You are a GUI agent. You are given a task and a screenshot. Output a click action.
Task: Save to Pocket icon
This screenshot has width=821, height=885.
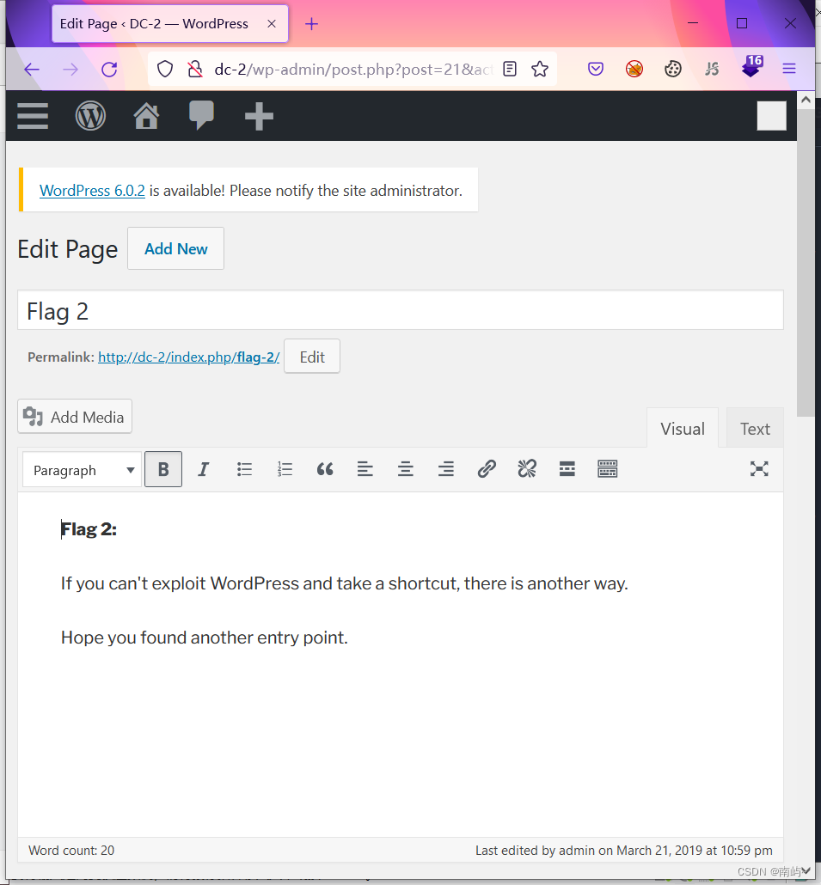point(595,70)
